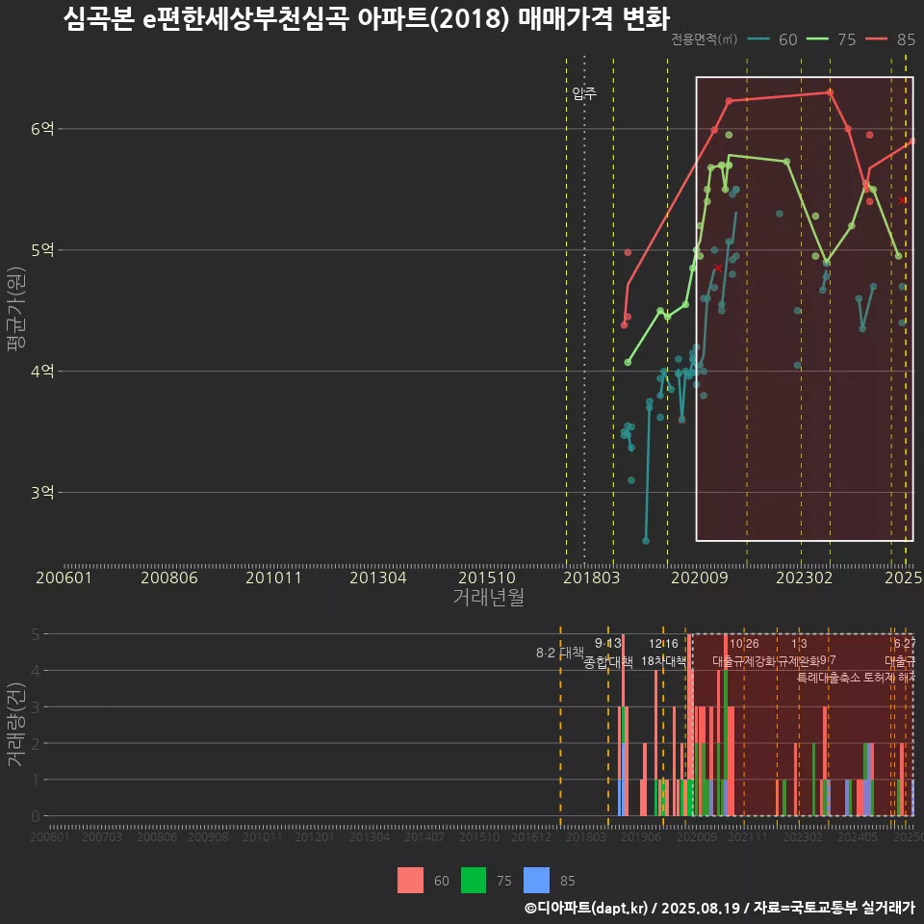Toggle the green 75 volume legend swatch
Screen dimensions: 924x924
tap(474, 880)
